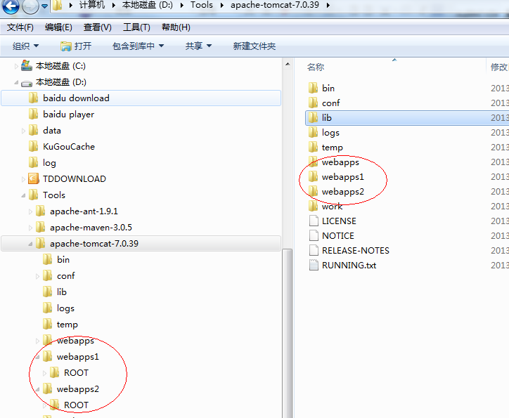Click scroll up arrow of tree pane

(288, 64)
